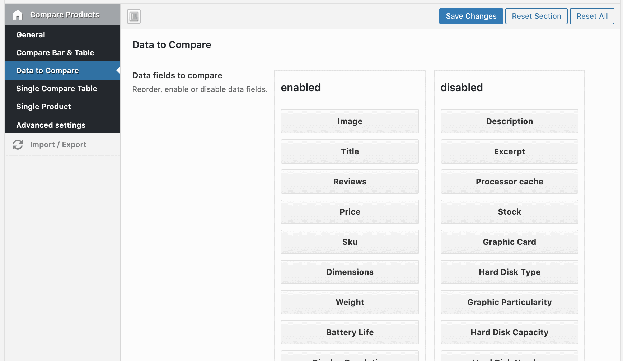This screenshot has width=623, height=361.
Task: Click the Description field in the disabled column
Action: coord(509,121)
